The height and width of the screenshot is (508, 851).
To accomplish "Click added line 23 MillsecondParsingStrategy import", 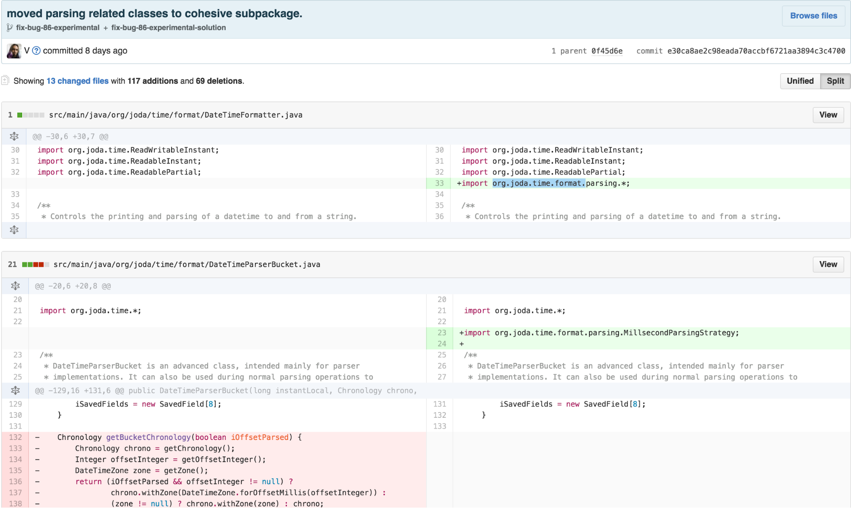I will coord(599,333).
